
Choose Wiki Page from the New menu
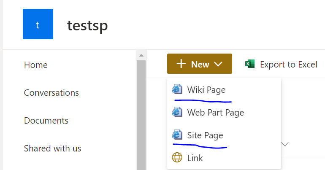[x=224, y=90]
